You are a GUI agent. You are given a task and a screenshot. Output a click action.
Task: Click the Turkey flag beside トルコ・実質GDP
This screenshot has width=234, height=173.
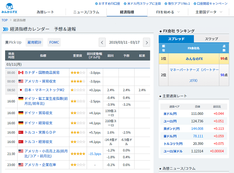click(x=21, y=132)
